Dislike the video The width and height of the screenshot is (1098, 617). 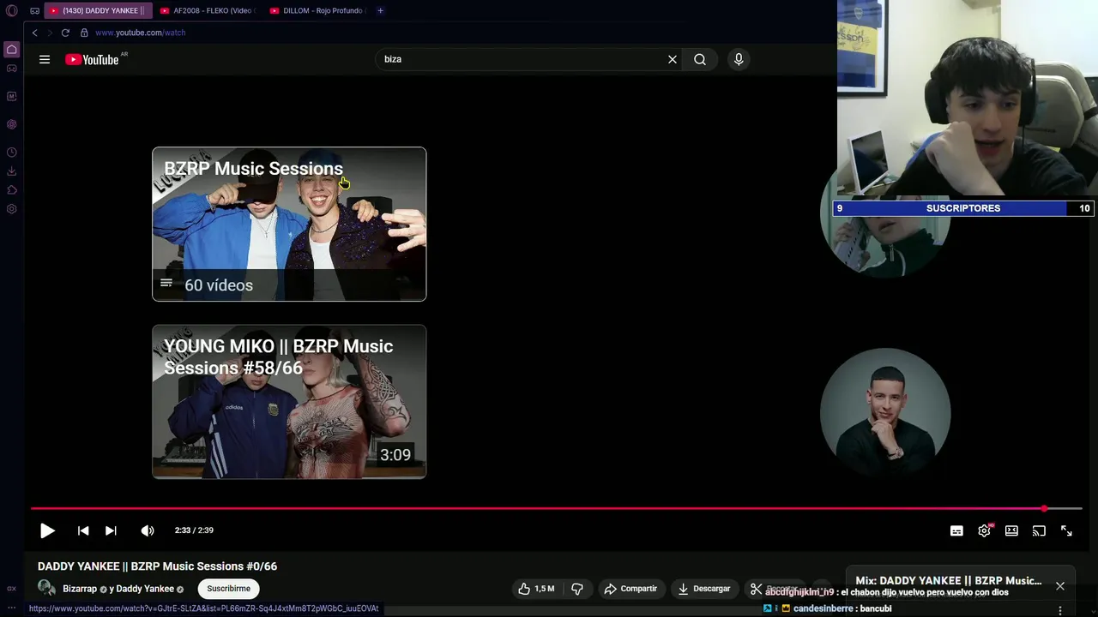coord(577,589)
